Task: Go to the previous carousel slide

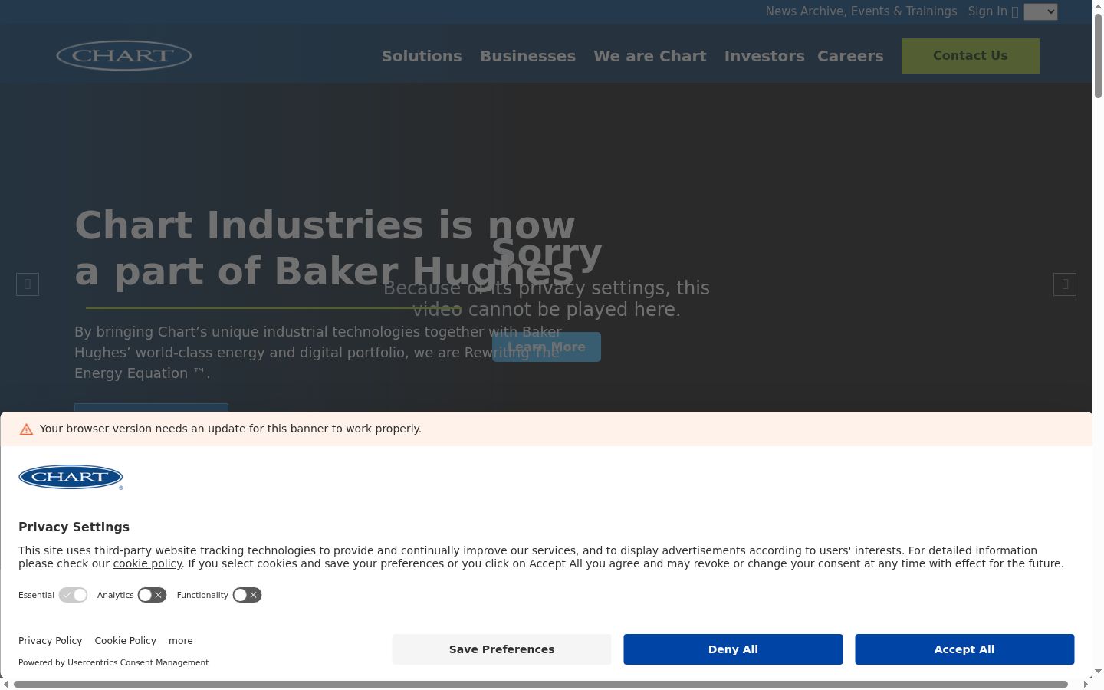Action: click(x=28, y=284)
